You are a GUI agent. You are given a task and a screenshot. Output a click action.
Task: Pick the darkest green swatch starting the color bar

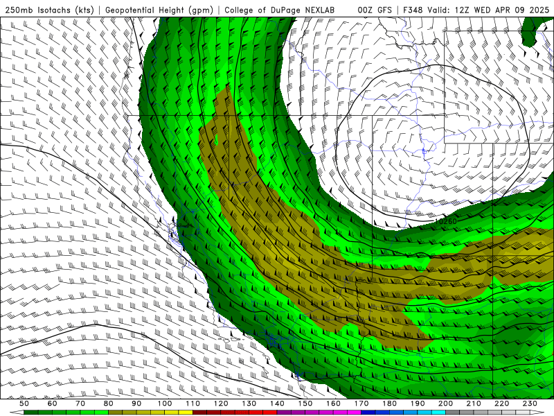31,413
